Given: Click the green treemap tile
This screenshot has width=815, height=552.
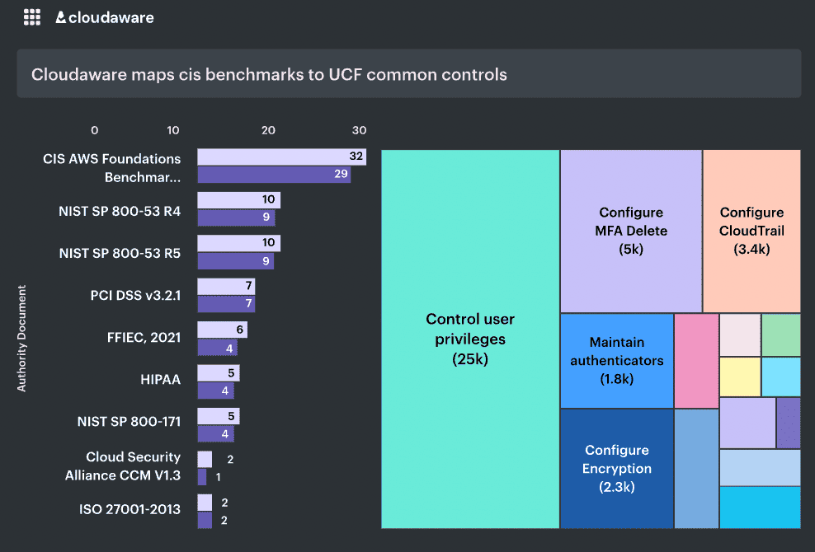Looking at the screenshot, I should [x=781, y=335].
